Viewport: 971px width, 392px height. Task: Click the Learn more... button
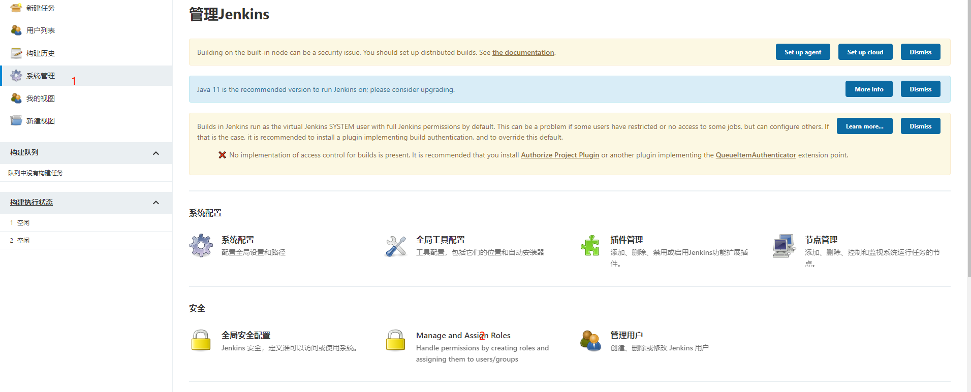coord(865,126)
